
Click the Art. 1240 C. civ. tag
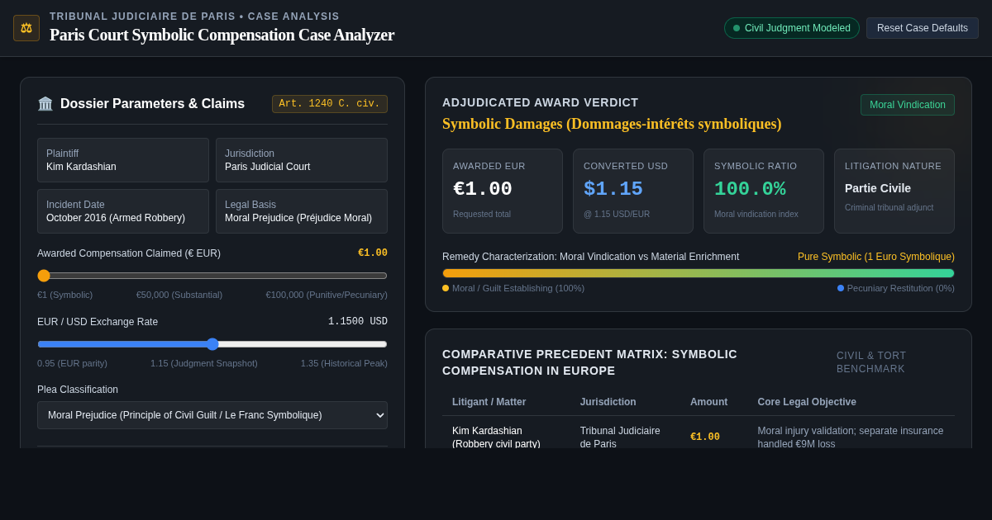330,104
